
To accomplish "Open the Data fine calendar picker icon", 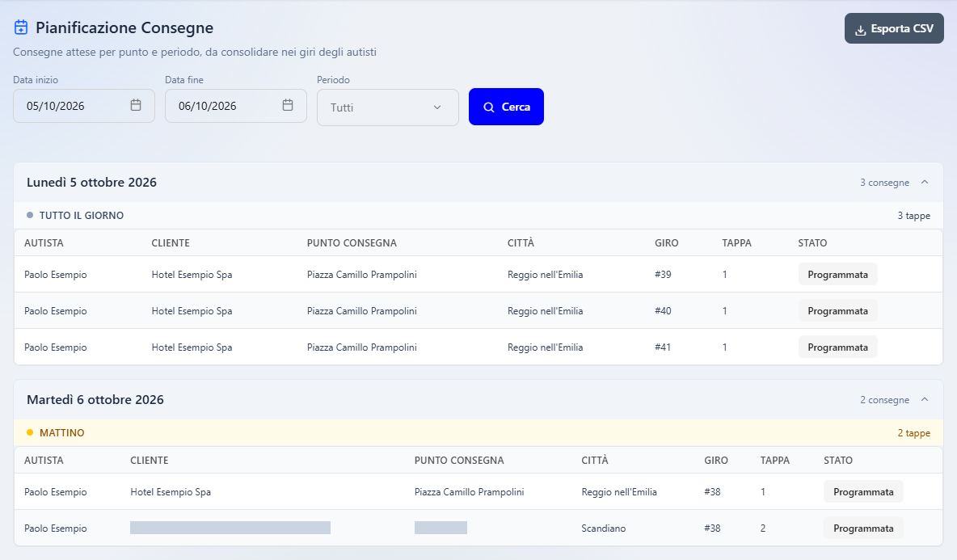I will 288,105.
